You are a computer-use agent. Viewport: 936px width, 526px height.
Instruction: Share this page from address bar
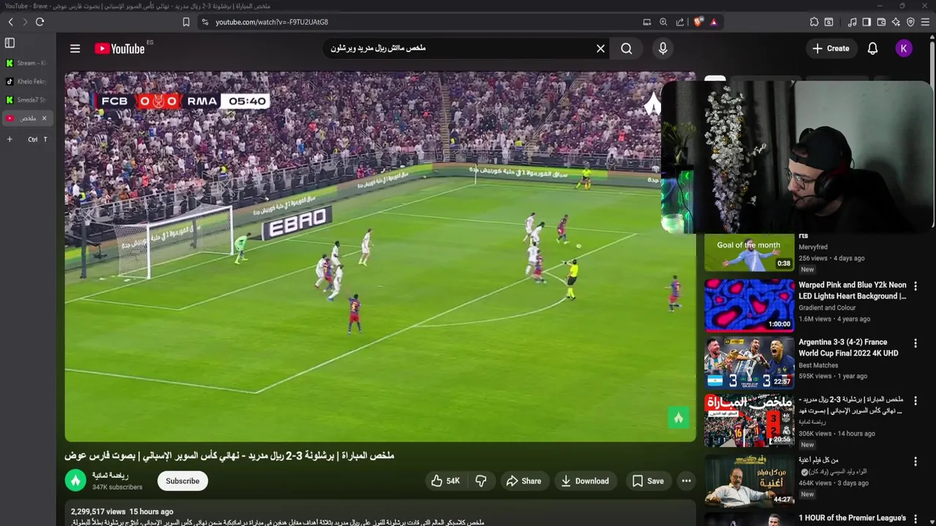(x=680, y=22)
